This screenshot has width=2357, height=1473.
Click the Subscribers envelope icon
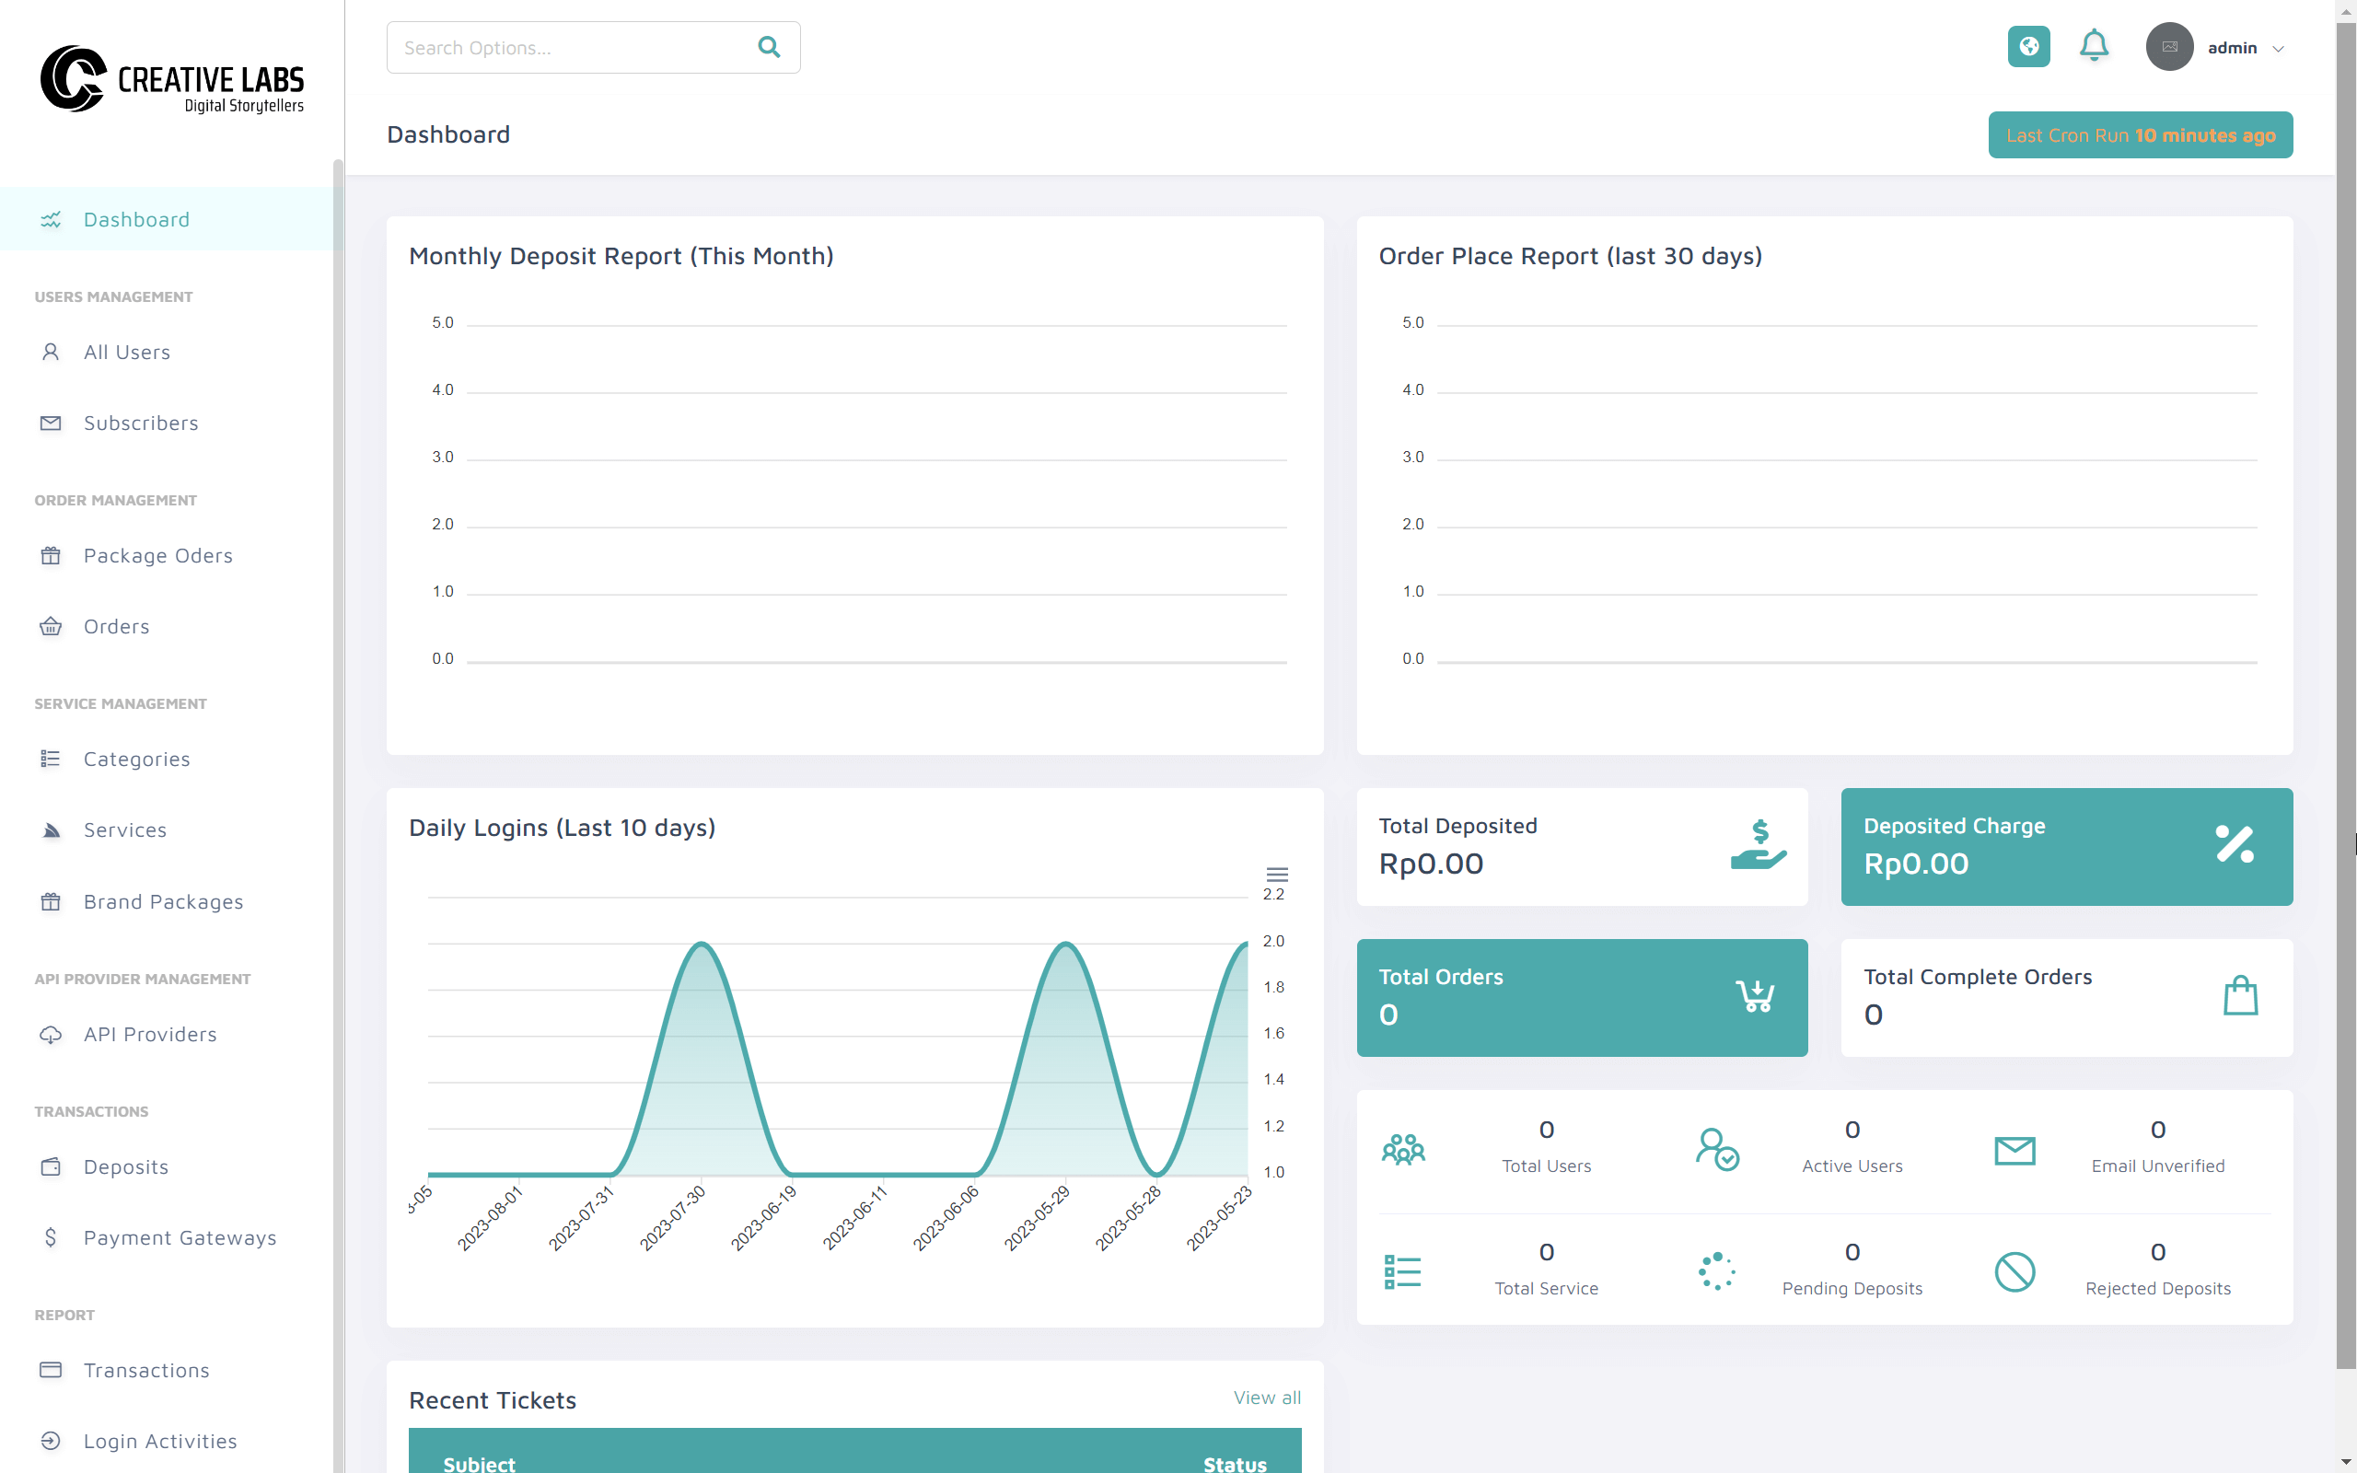pyautogui.click(x=50, y=423)
